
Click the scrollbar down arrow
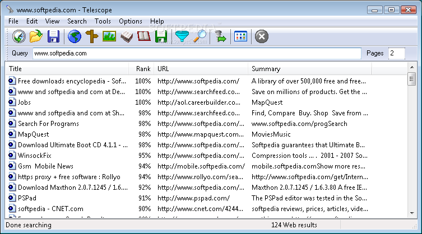pyautogui.click(x=412, y=213)
